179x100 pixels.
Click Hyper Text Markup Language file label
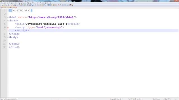pyautogui.click(x=8, y=99)
